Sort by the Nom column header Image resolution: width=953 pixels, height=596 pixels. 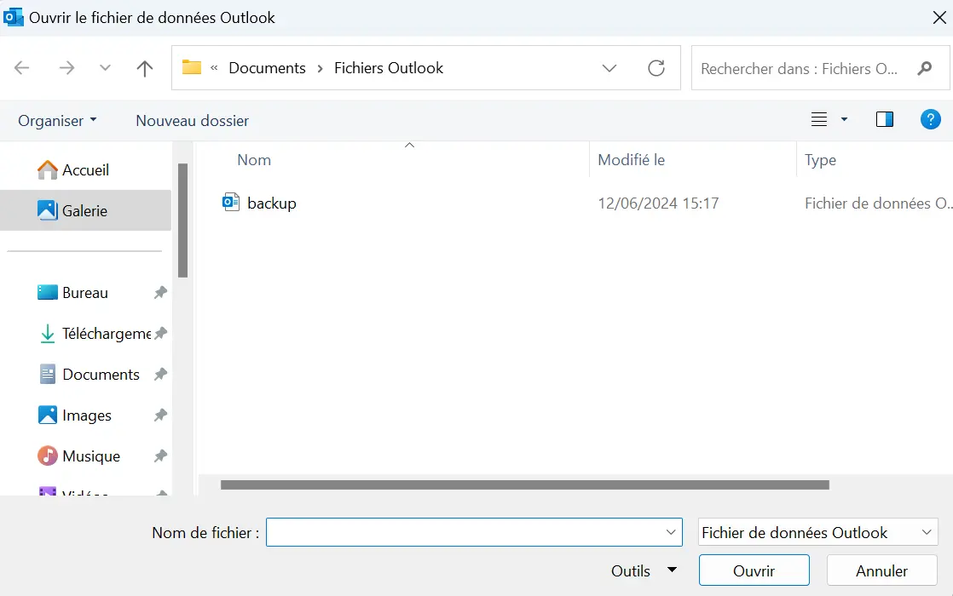(x=254, y=160)
